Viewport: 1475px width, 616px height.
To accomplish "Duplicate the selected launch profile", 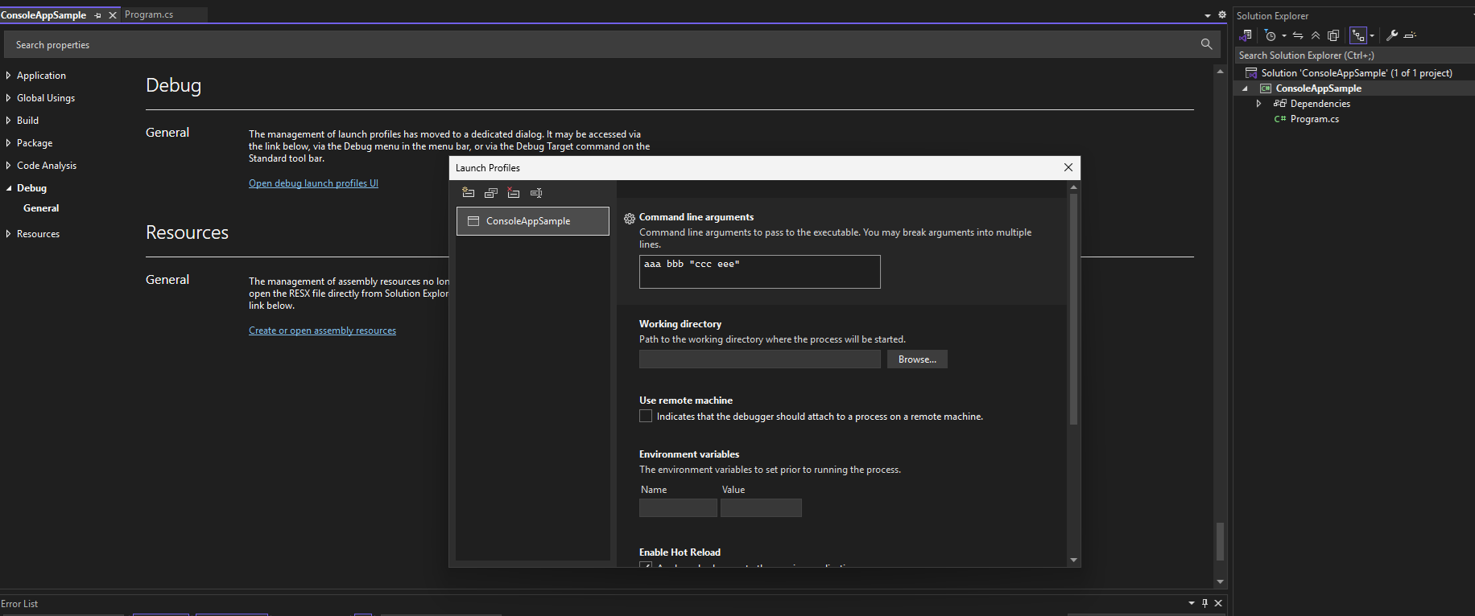I will coord(491,192).
